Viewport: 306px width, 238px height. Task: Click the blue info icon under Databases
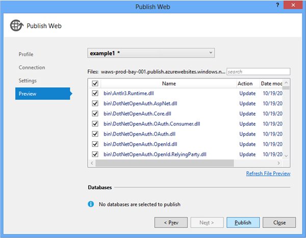(91, 204)
